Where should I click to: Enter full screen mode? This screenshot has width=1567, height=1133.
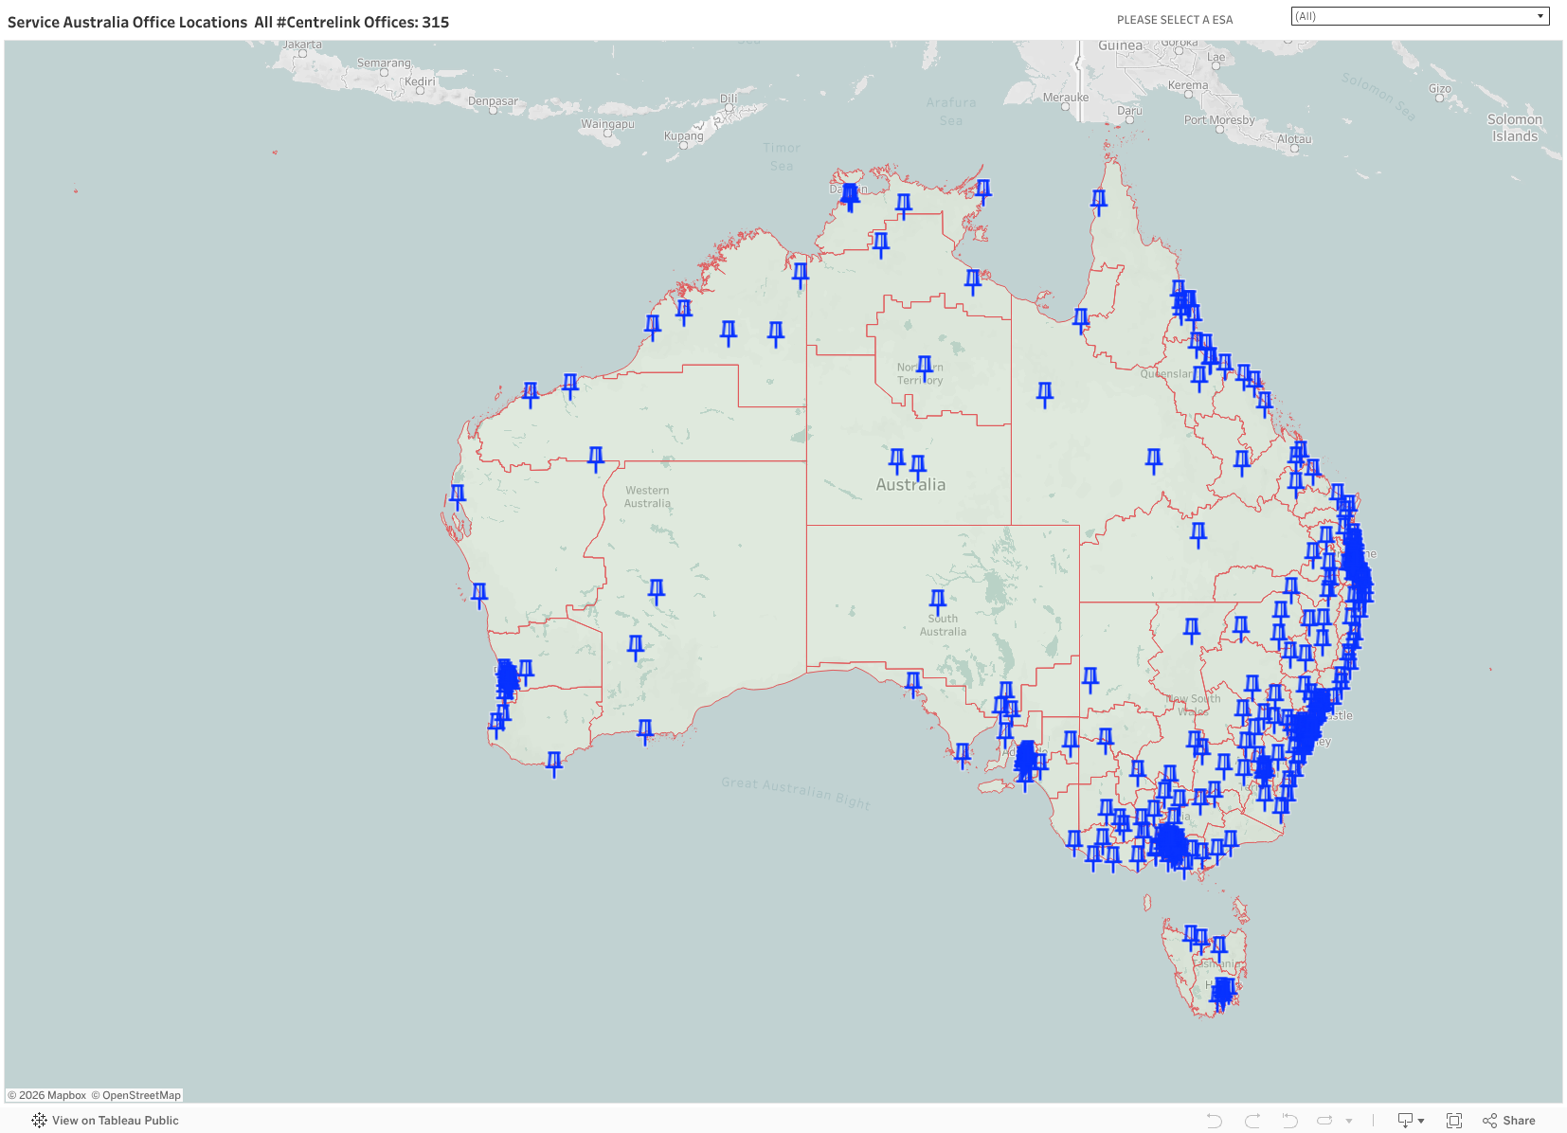tap(1454, 1121)
